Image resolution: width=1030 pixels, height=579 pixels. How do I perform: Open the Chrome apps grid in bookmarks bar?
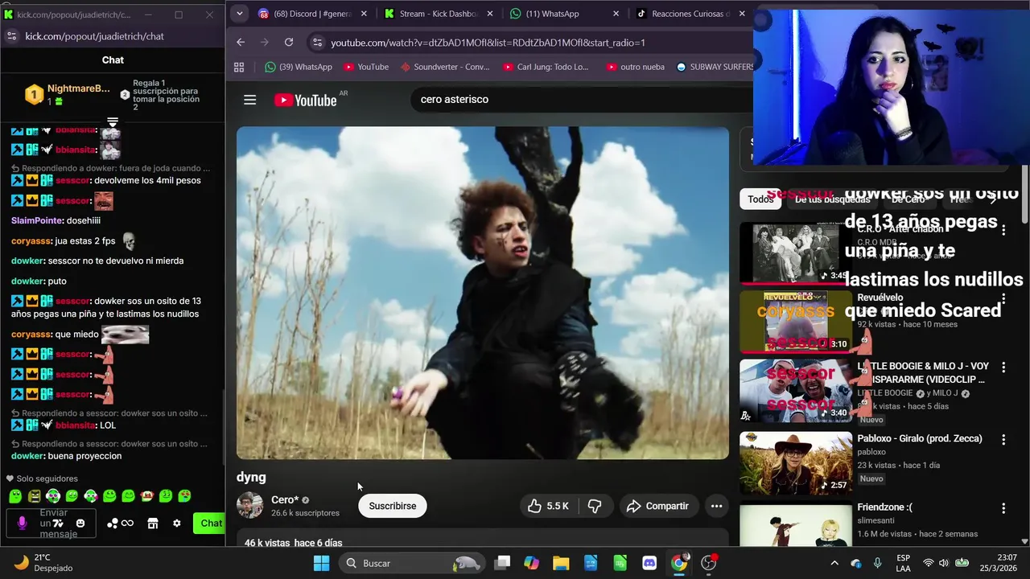coord(239,67)
